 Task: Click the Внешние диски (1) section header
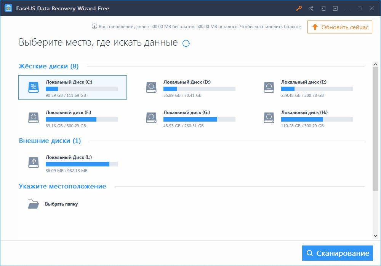click(x=50, y=141)
